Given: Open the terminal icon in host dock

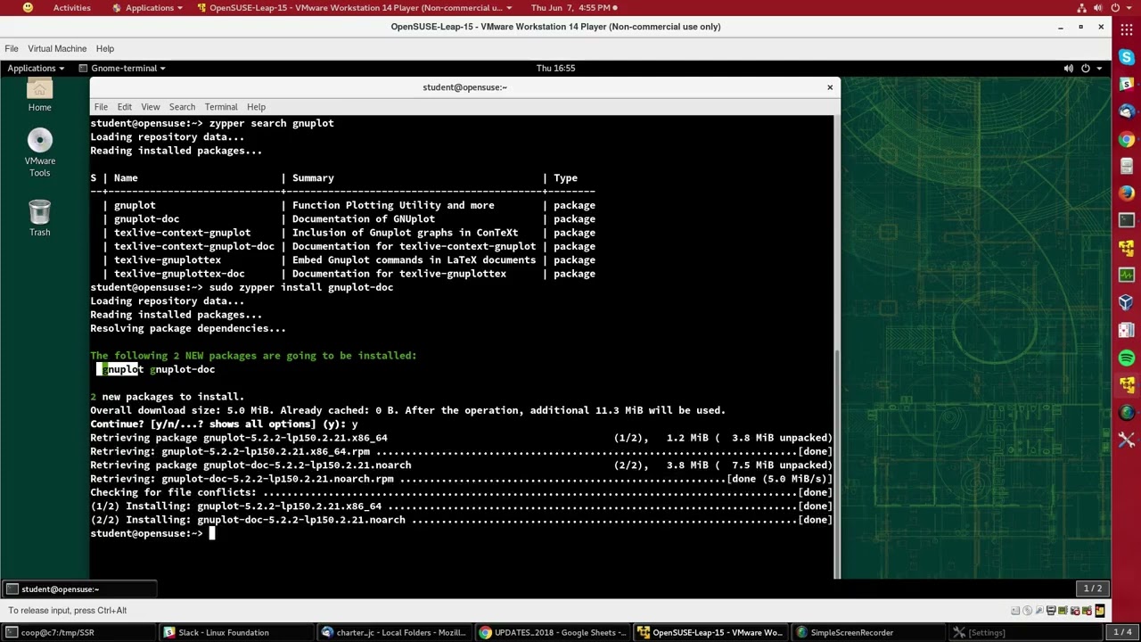Looking at the screenshot, I should click(x=1127, y=219).
